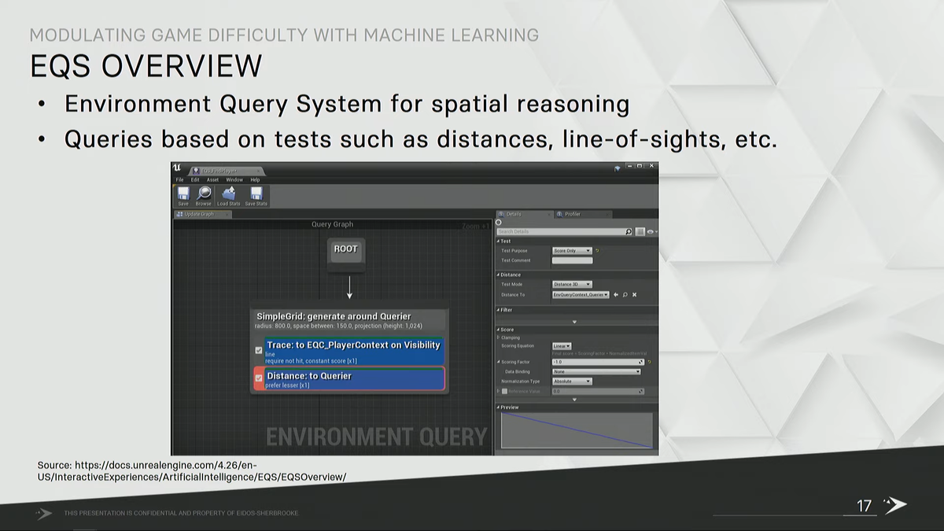This screenshot has width=944, height=531.
Task: Toggle the Trace test checkbox
Action: coord(259,350)
